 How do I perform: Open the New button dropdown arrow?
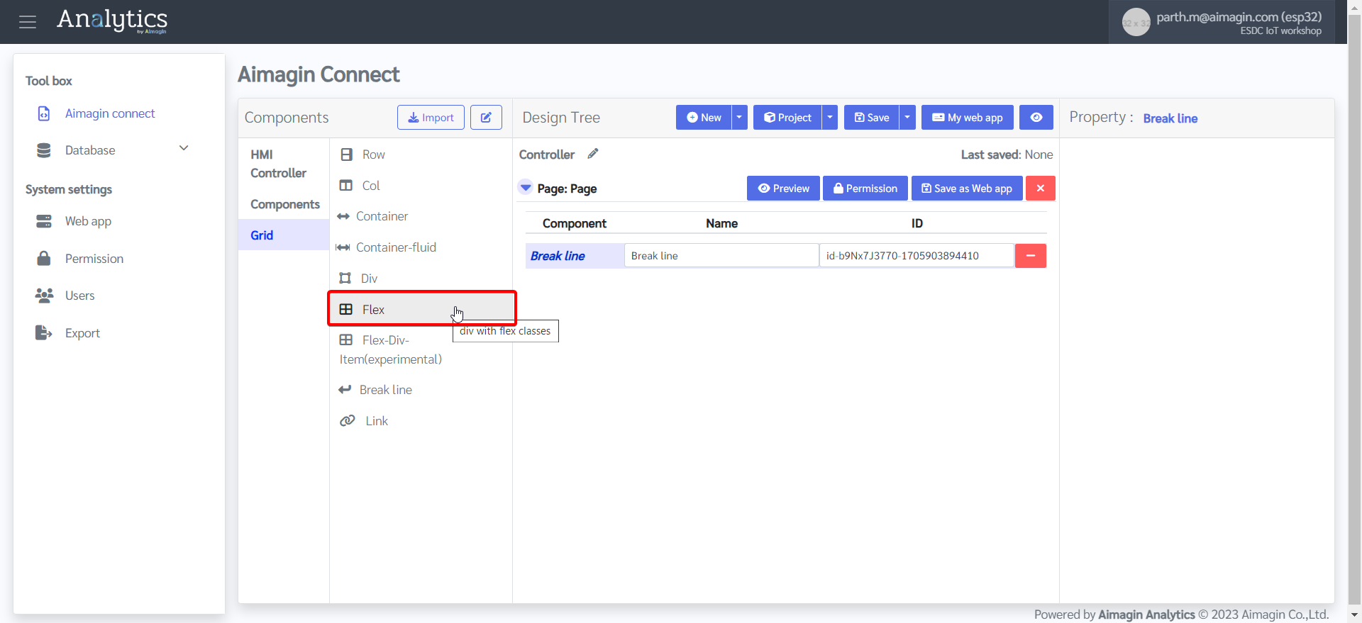pos(739,118)
